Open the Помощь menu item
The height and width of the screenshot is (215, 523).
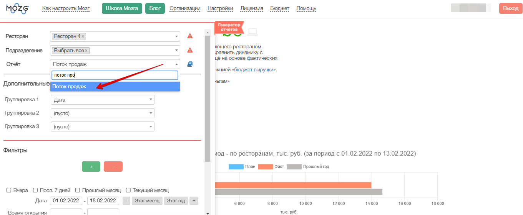[x=306, y=8]
